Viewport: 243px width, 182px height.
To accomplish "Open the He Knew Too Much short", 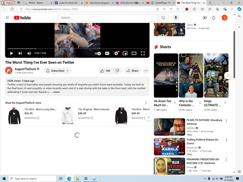I will (x=166, y=75).
